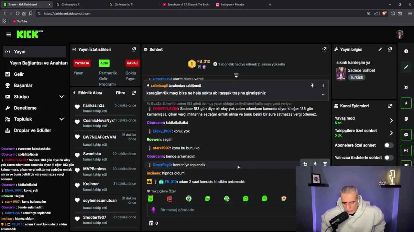Viewport: 414px width, 232px height.
Task: Click the YAYINDA status badge
Action: [82, 63]
